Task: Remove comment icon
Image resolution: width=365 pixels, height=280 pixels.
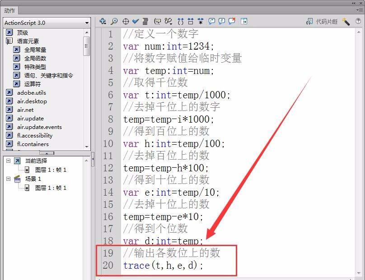Action: point(232,21)
